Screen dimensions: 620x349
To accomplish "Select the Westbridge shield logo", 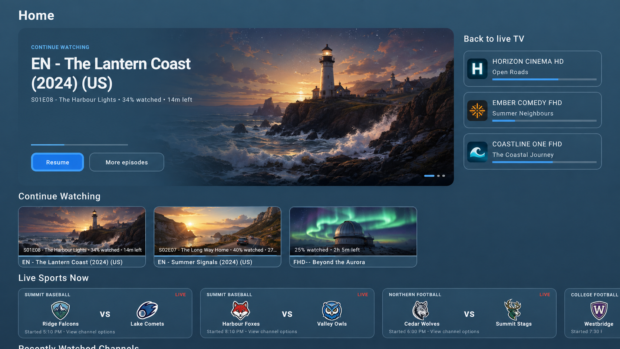I will point(598,310).
